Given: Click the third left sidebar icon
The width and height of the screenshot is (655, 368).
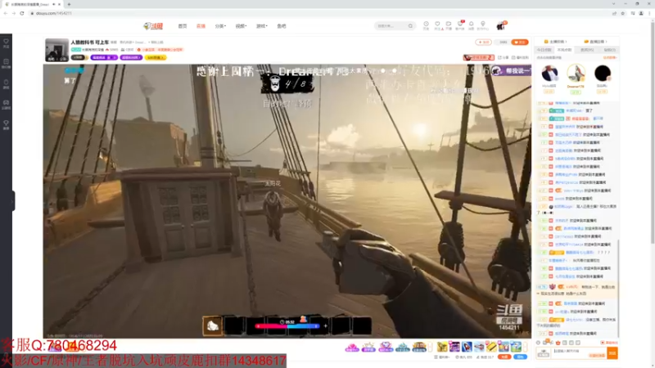Looking at the screenshot, I should tap(6, 84).
